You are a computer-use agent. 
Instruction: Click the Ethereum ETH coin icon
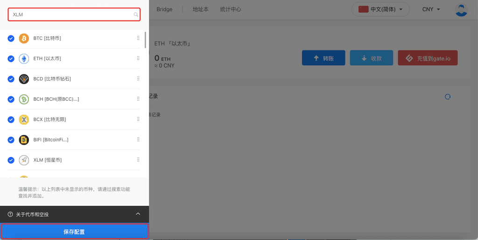pos(24,59)
